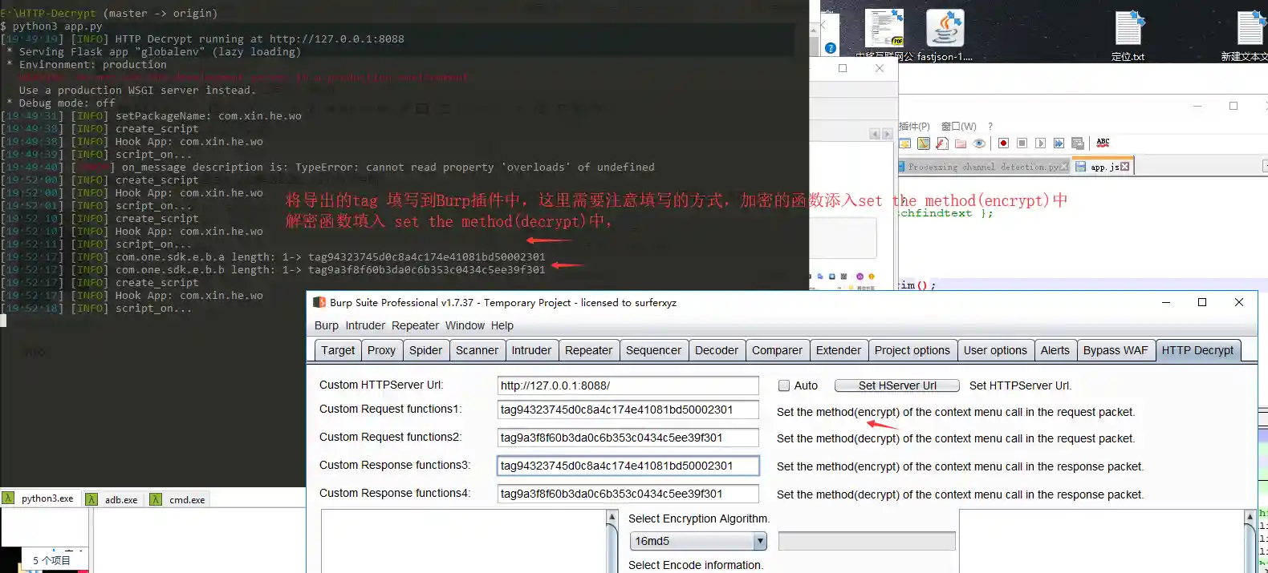Switch to the User options tab
Viewport: 1268px width, 573px height.
tap(995, 350)
